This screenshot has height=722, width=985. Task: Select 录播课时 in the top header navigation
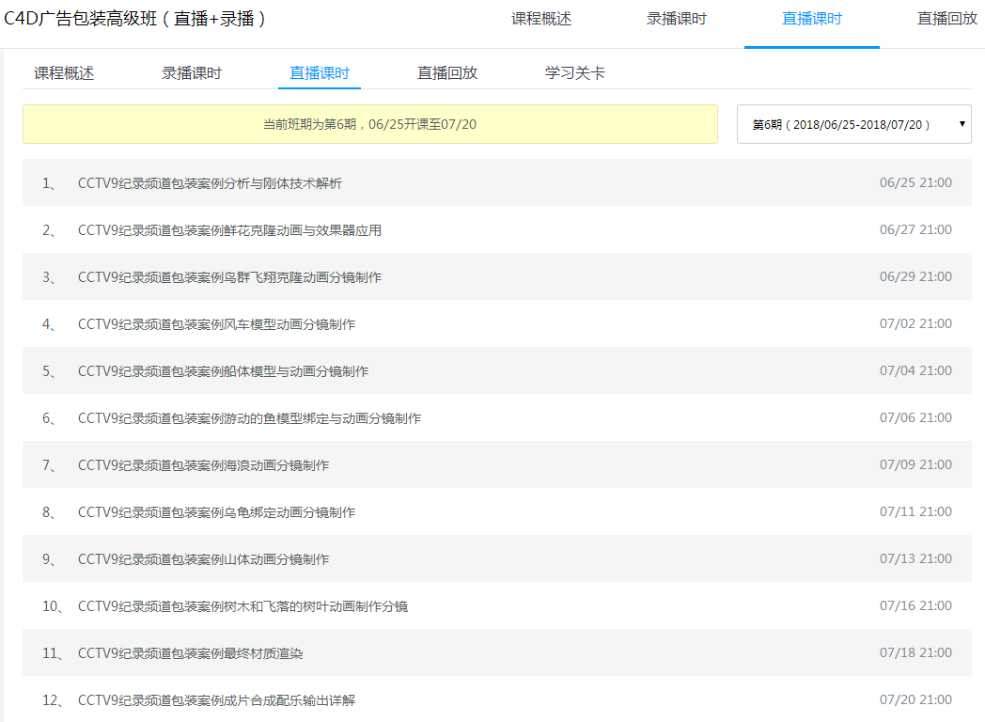676,19
